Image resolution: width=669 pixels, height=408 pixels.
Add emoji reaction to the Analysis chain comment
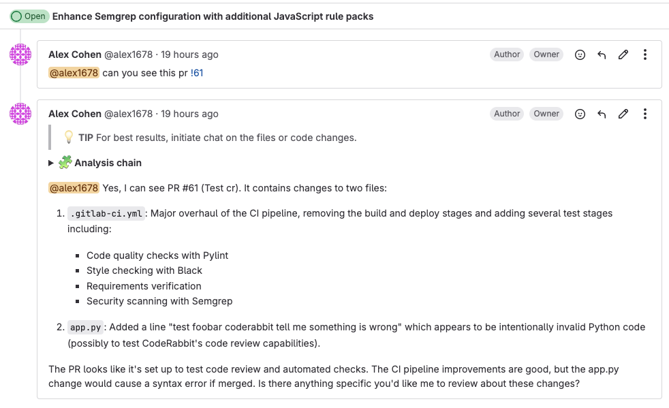580,114
